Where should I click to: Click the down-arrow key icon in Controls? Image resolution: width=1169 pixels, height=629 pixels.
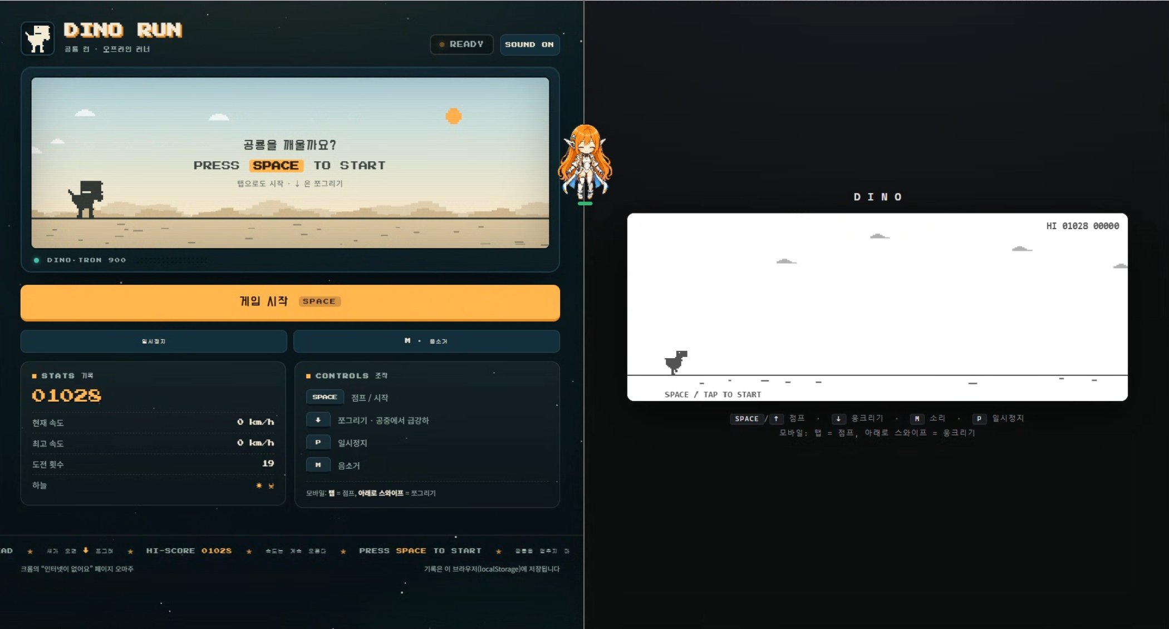(x=318, y=420)
